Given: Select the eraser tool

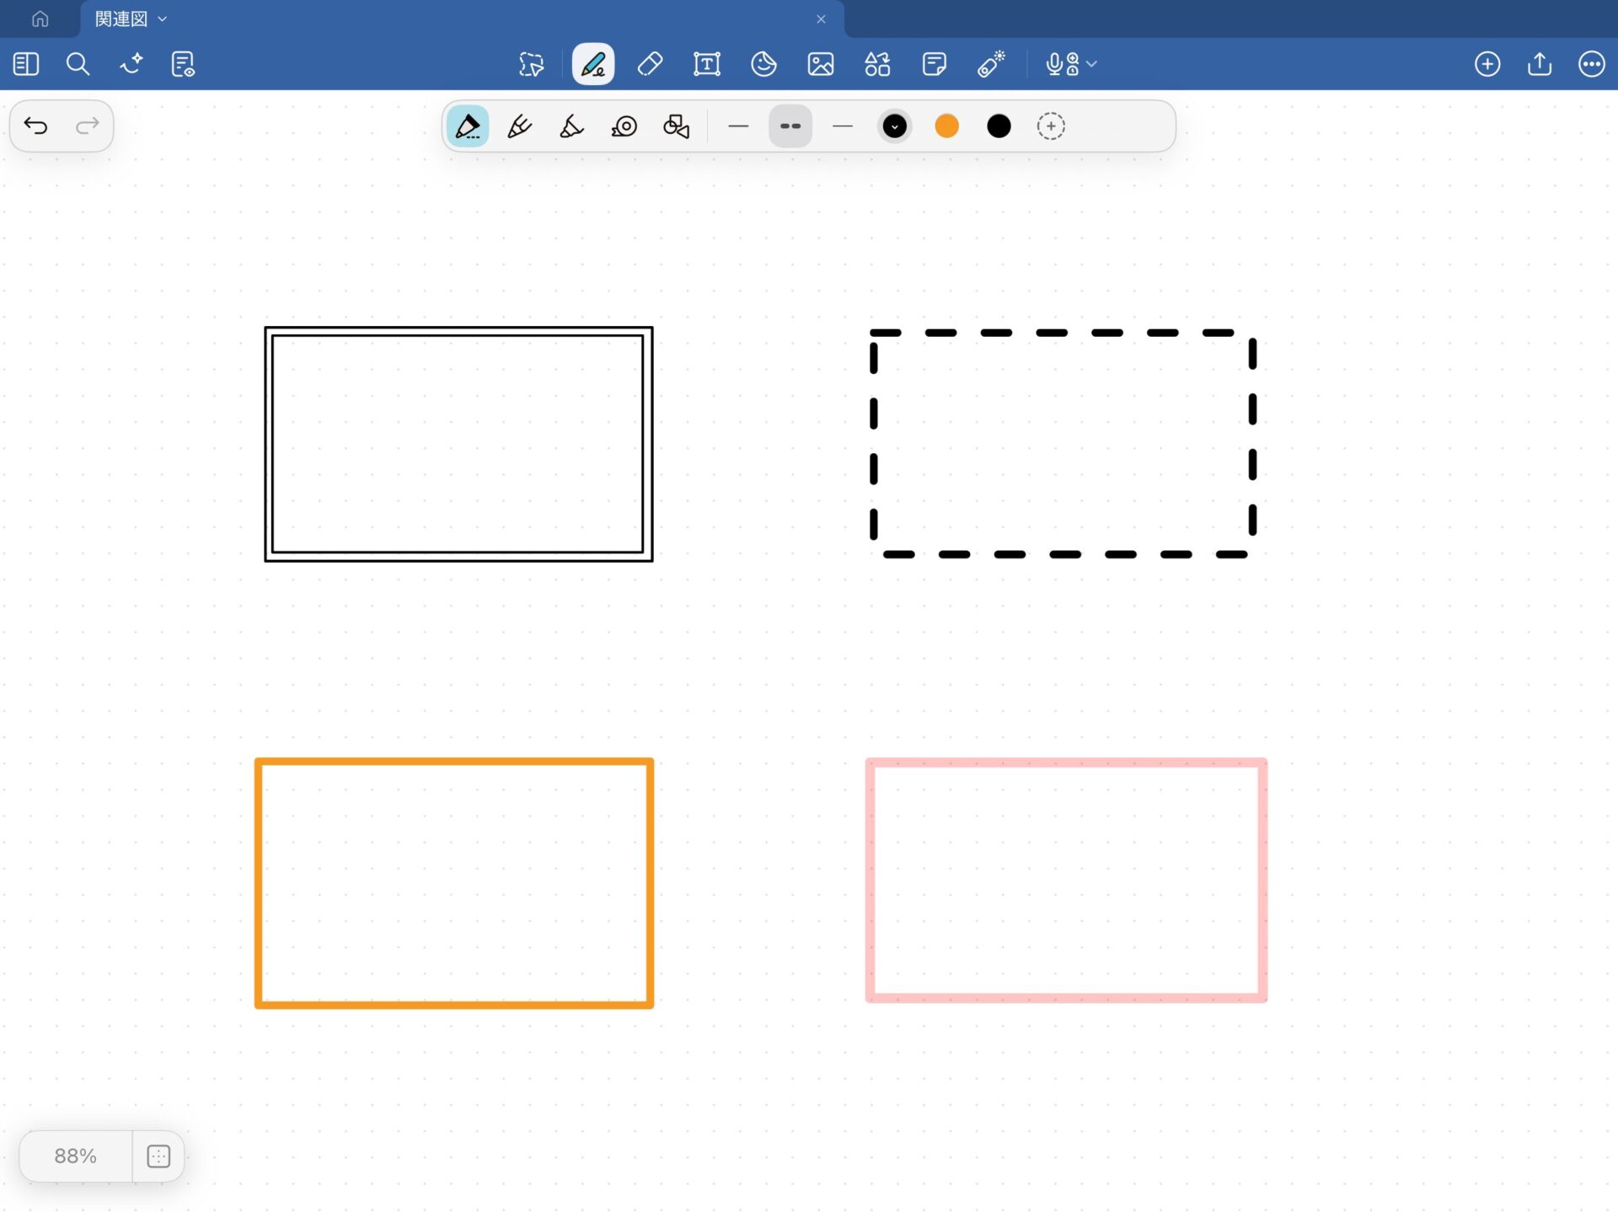Looking at the screenshot, I should [650, 64].
